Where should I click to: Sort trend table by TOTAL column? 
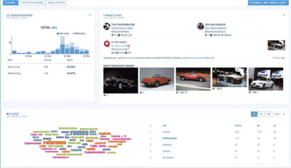pos(47,60)
